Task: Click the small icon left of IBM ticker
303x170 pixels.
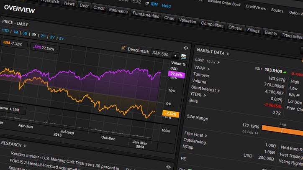Action: click(147, 3)
